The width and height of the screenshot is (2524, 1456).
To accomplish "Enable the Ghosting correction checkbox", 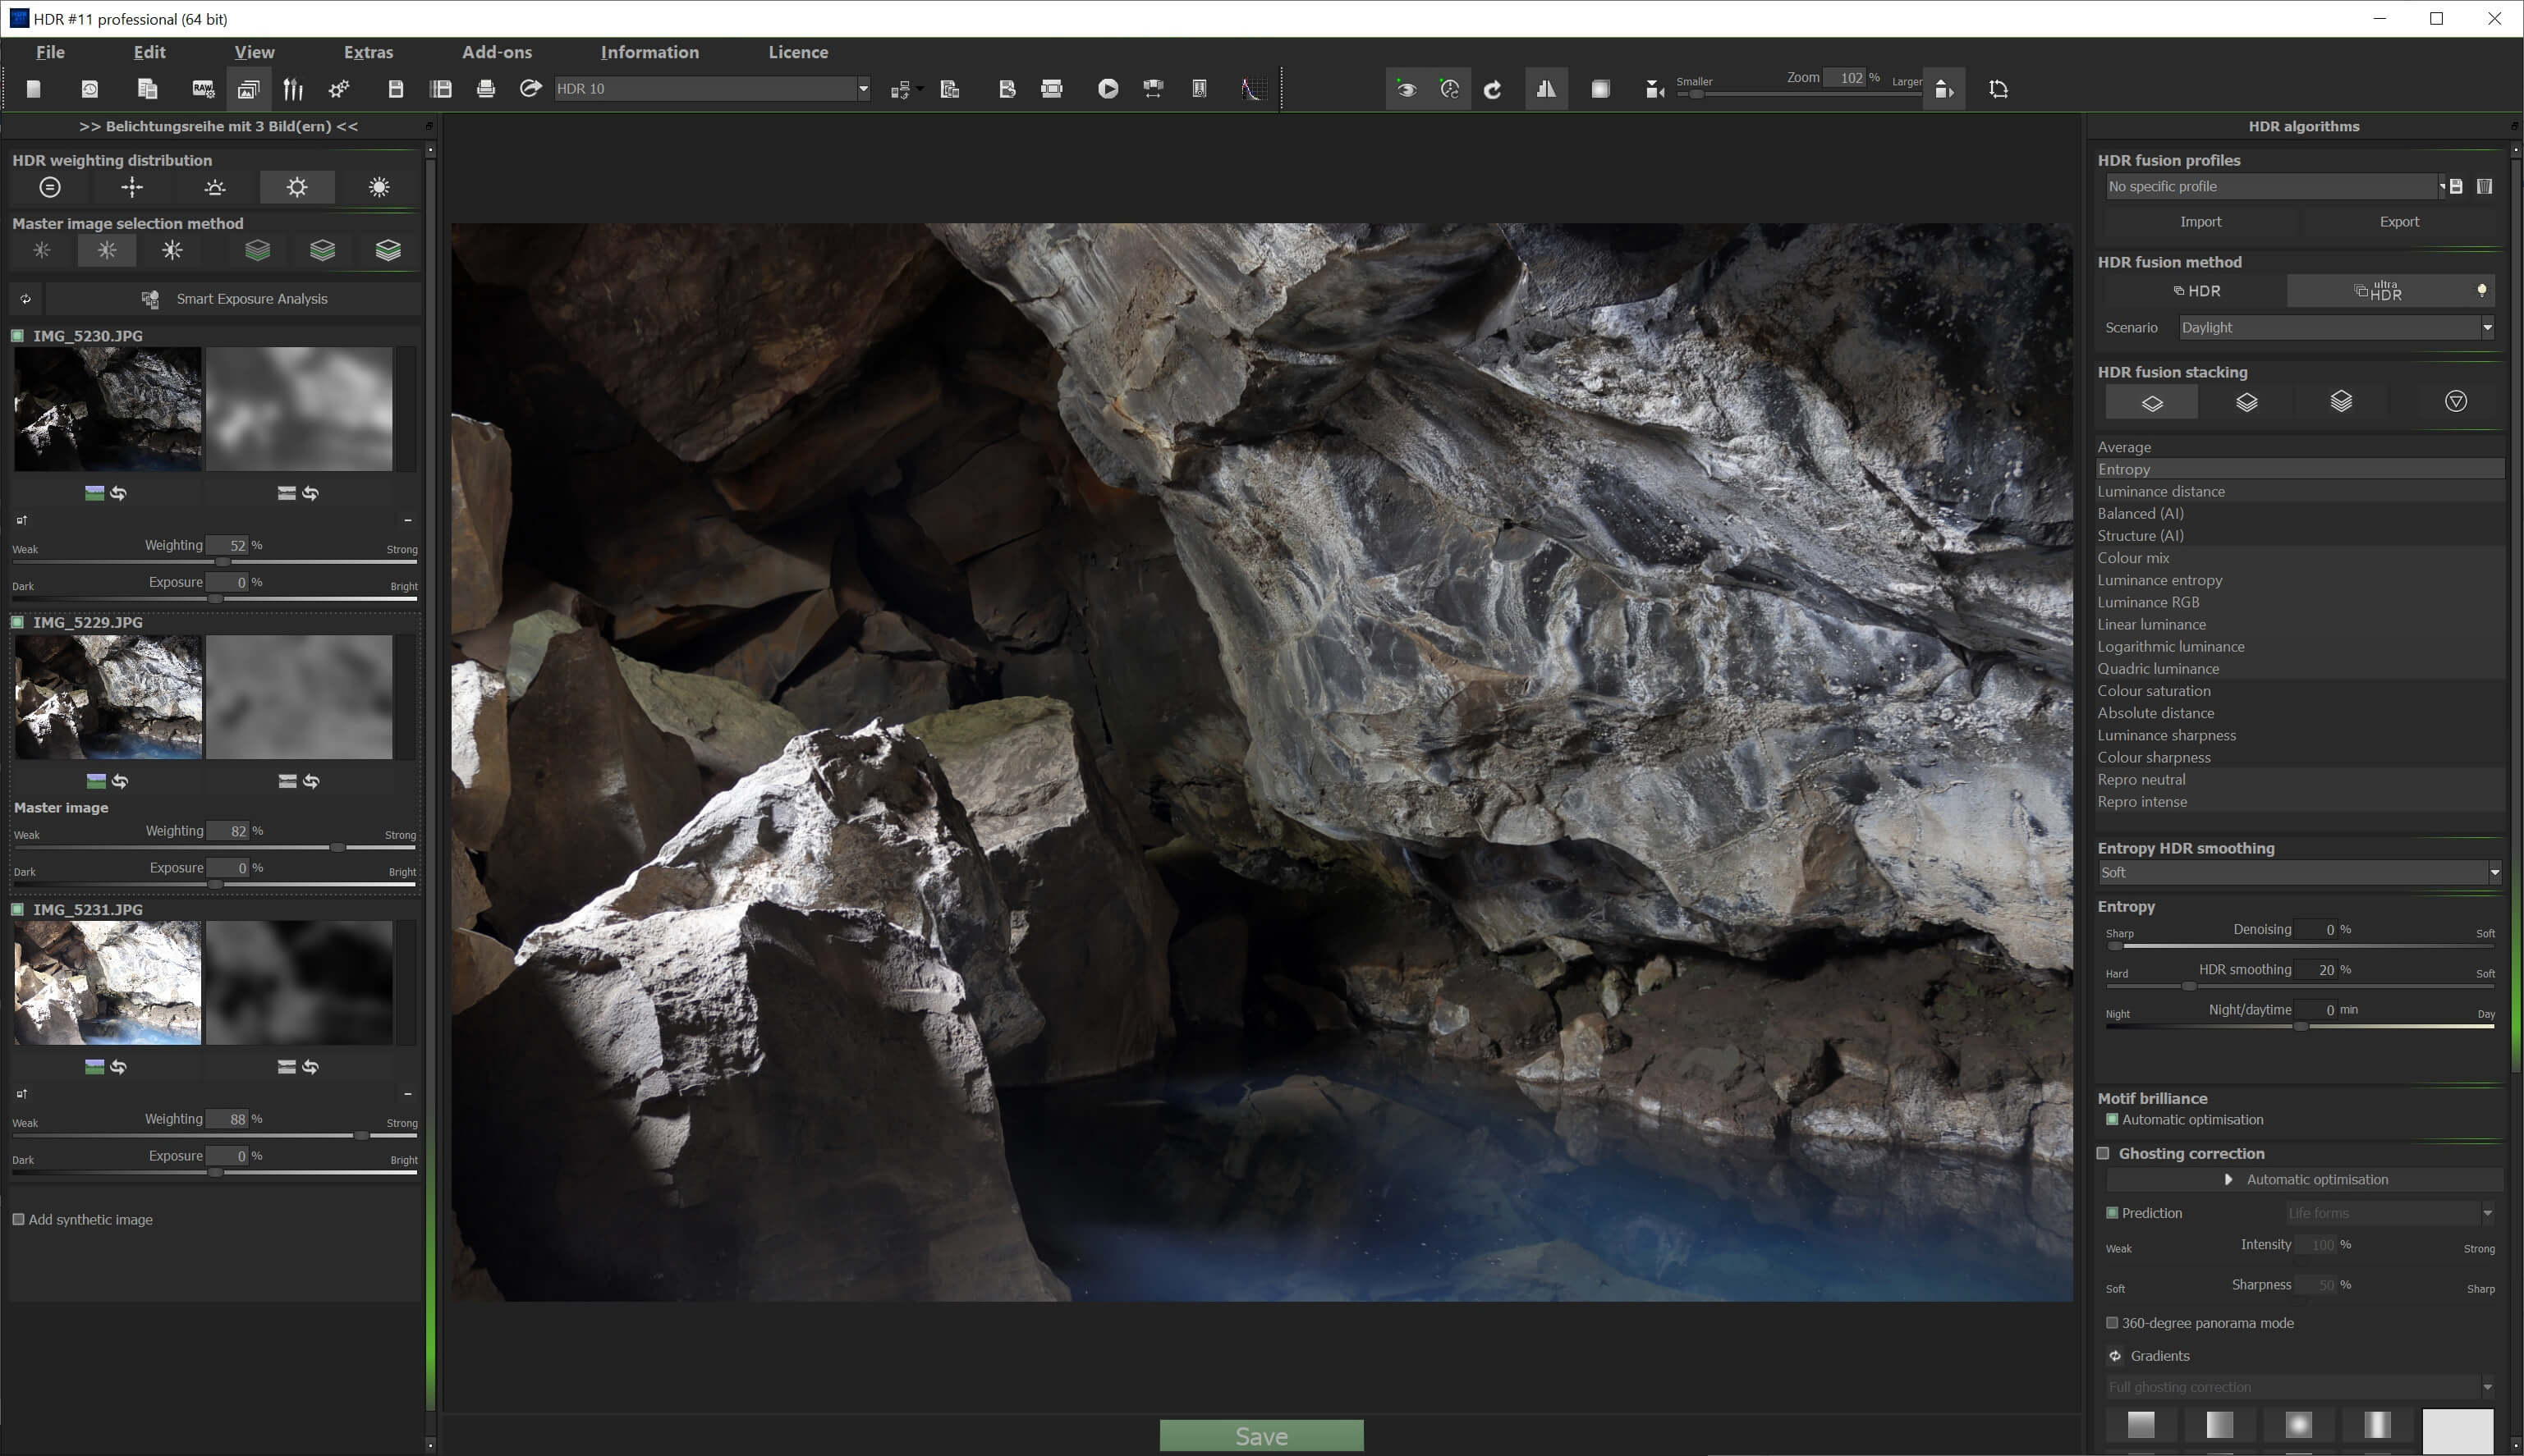I will 2104,1153.
